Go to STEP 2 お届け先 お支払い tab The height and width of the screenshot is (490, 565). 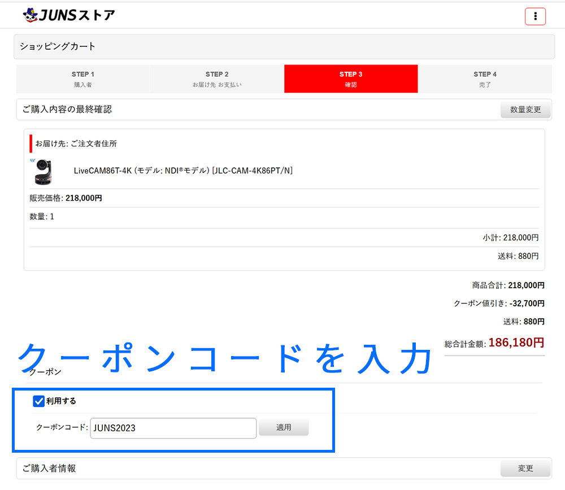[217, 79]
